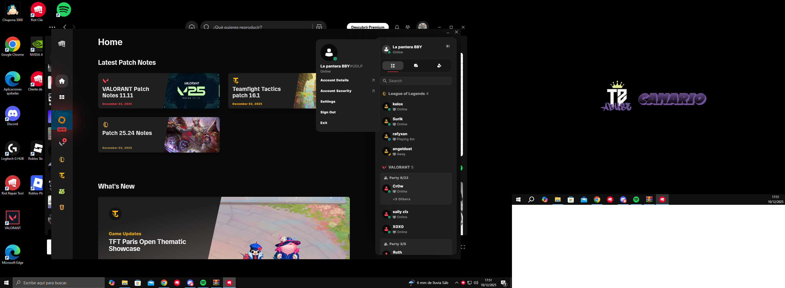Open the VALORANT Patch Notes 11.11 card
This screenshot has width=785, height=288.
coord(159,91)
